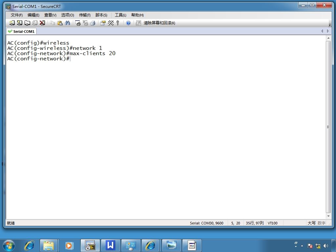Show hidden tray icons arrow

coord(302,246)
